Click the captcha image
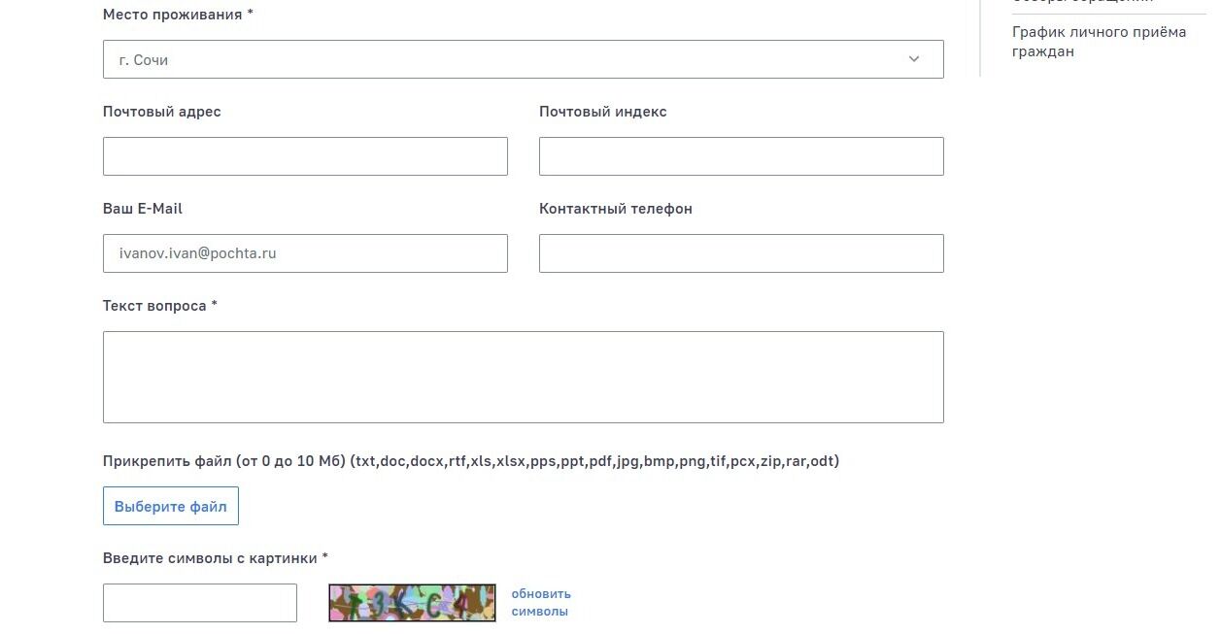The image size is (1221, 634). [412, 603]
